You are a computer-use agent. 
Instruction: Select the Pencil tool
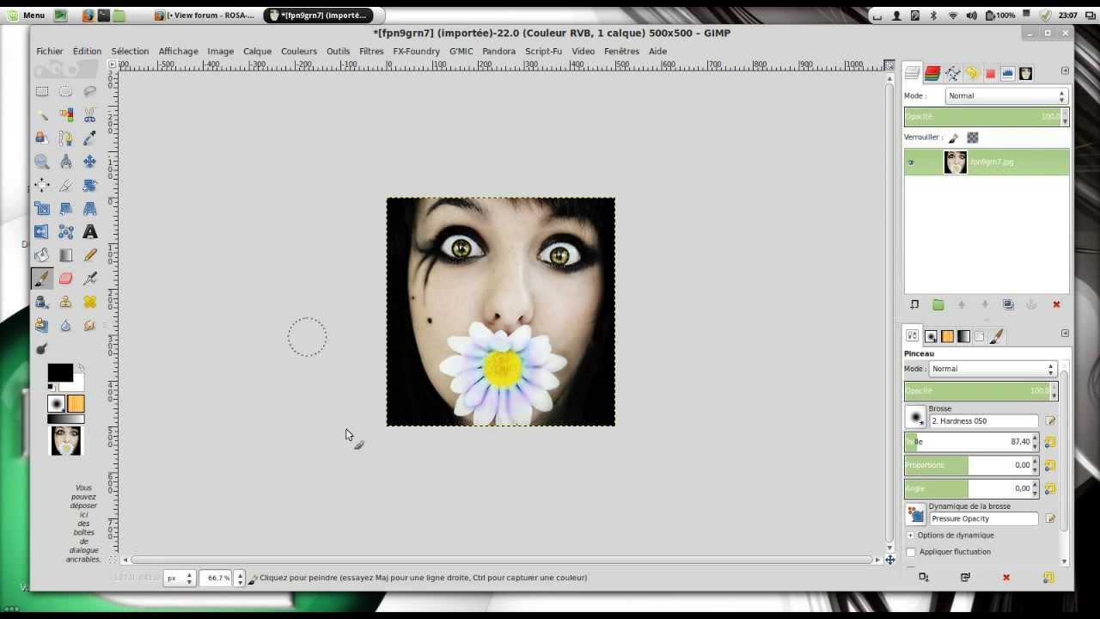pos(89,254)
